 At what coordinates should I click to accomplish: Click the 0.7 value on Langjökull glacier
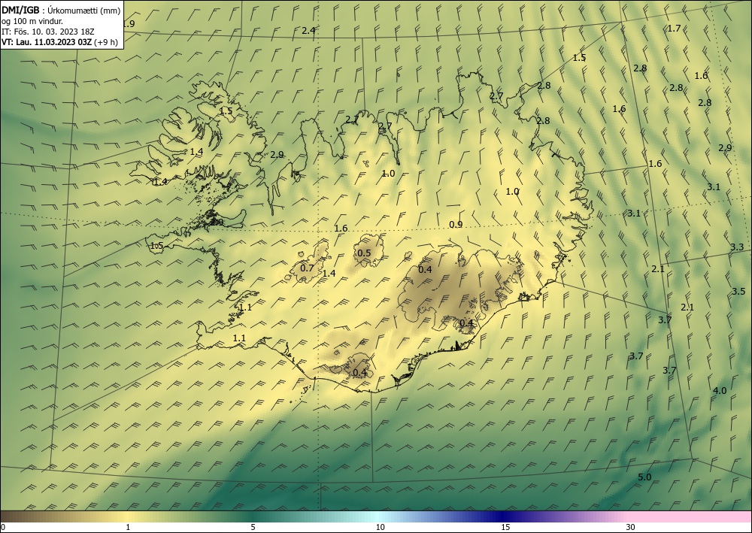(307, 268)
